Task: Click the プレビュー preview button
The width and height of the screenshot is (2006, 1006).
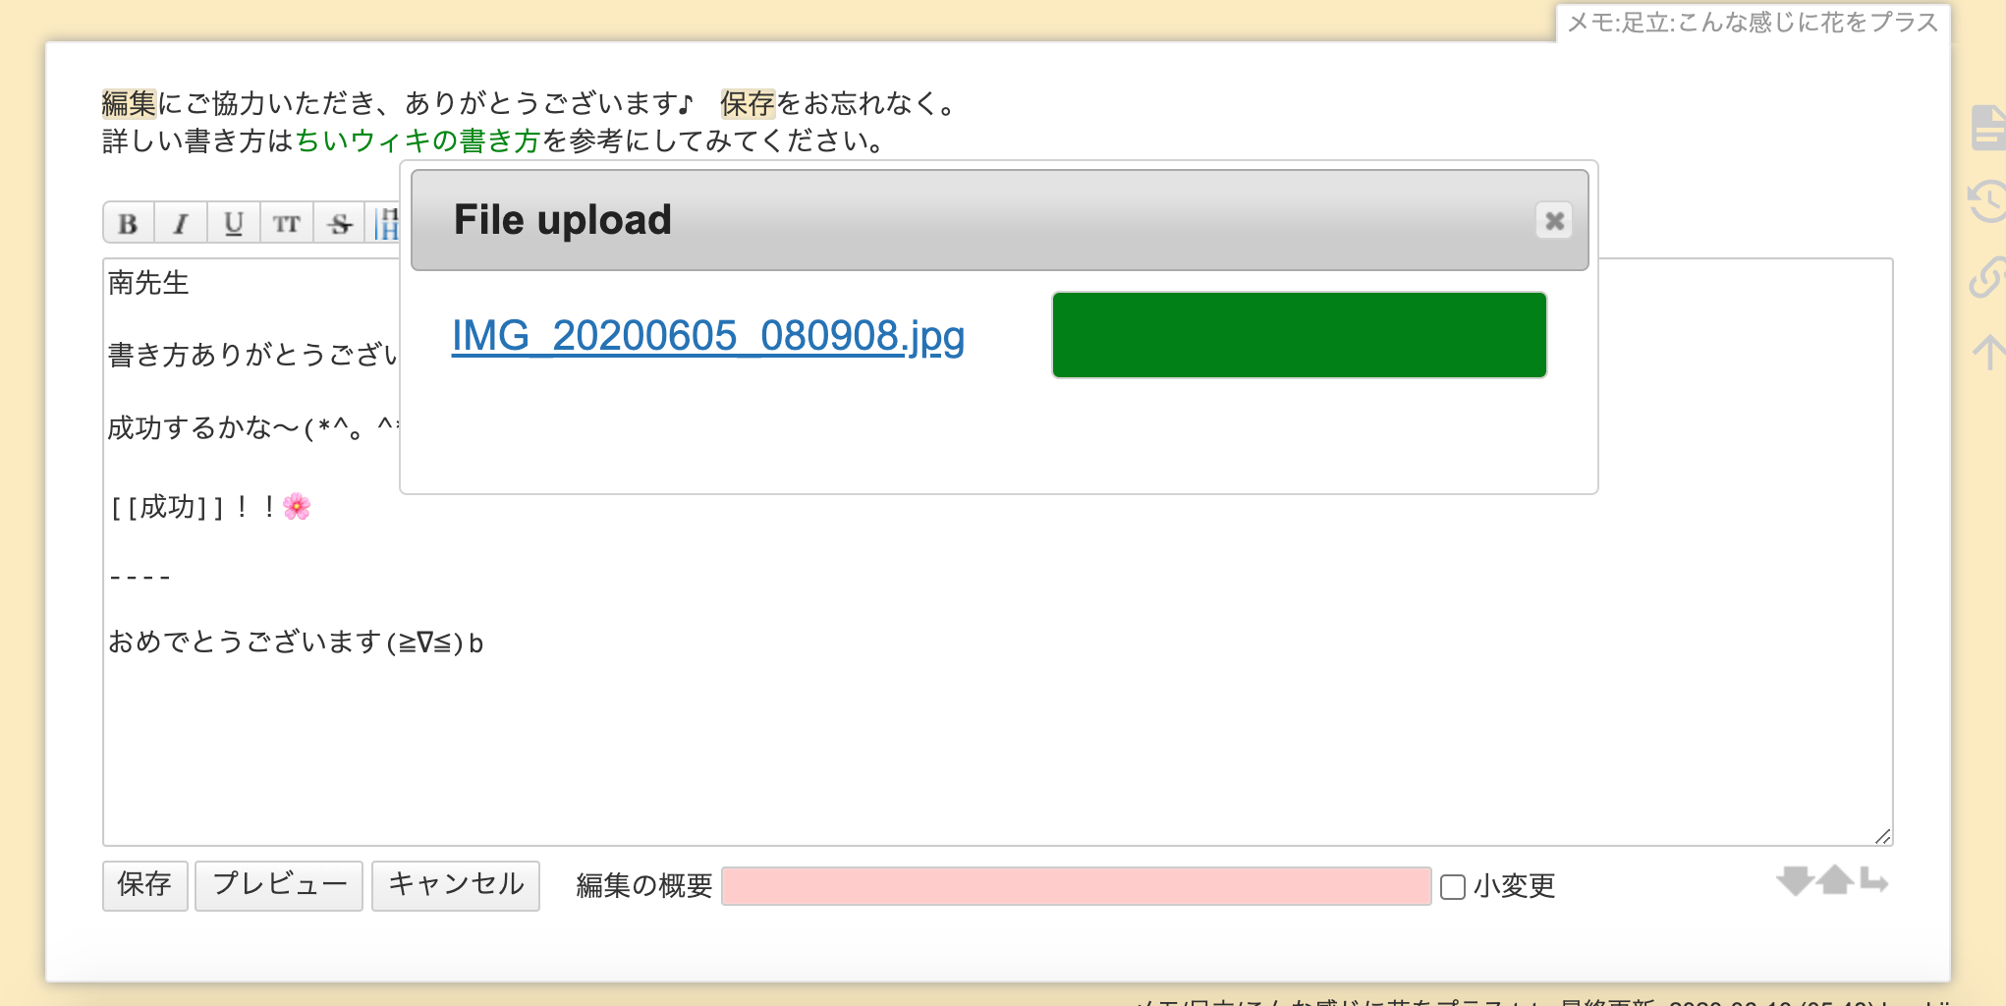Action: pos(279,885)
